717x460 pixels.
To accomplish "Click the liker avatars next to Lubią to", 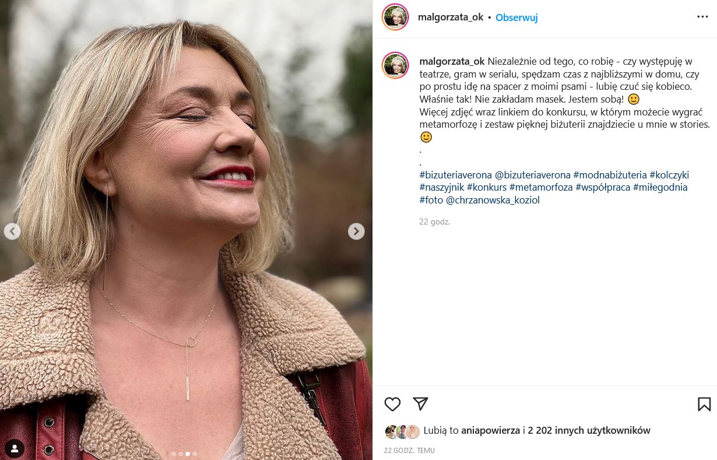I will [402, 431].
